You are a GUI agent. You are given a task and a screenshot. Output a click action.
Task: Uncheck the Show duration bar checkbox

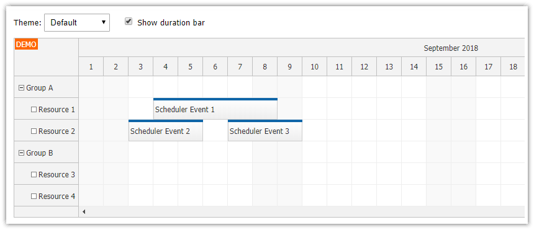point(129,22)
